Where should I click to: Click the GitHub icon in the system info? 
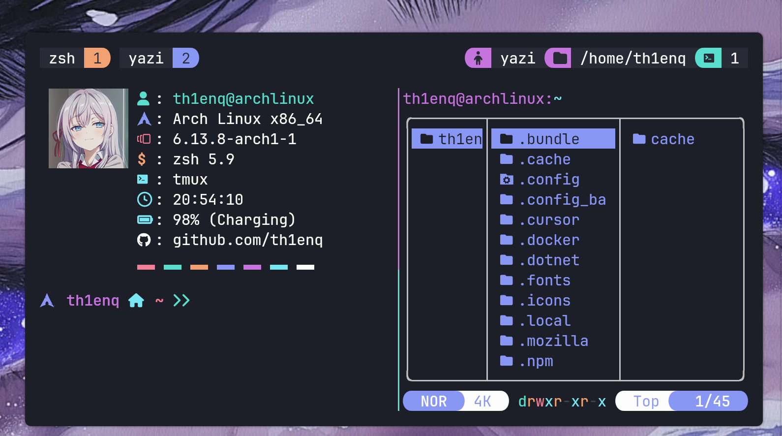tap(144, 240)
